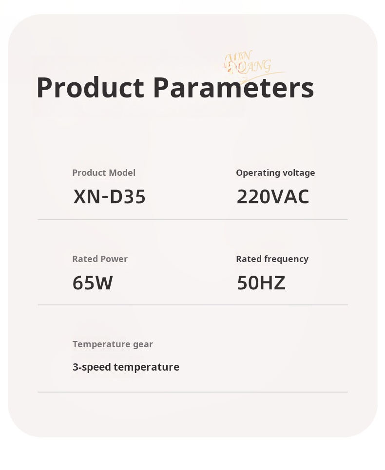The width and height of the screenshot is (385, 470).
Task: Click the XN-D35 model number
Action: point(109,197)
